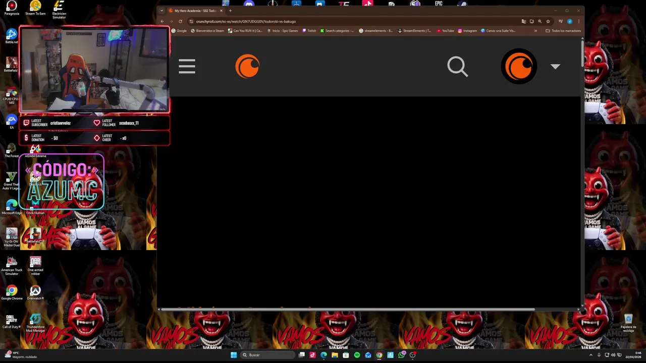Go back in the Chrome browser
This screenshot has height=363, width=646.
click(x=163, y=21)
